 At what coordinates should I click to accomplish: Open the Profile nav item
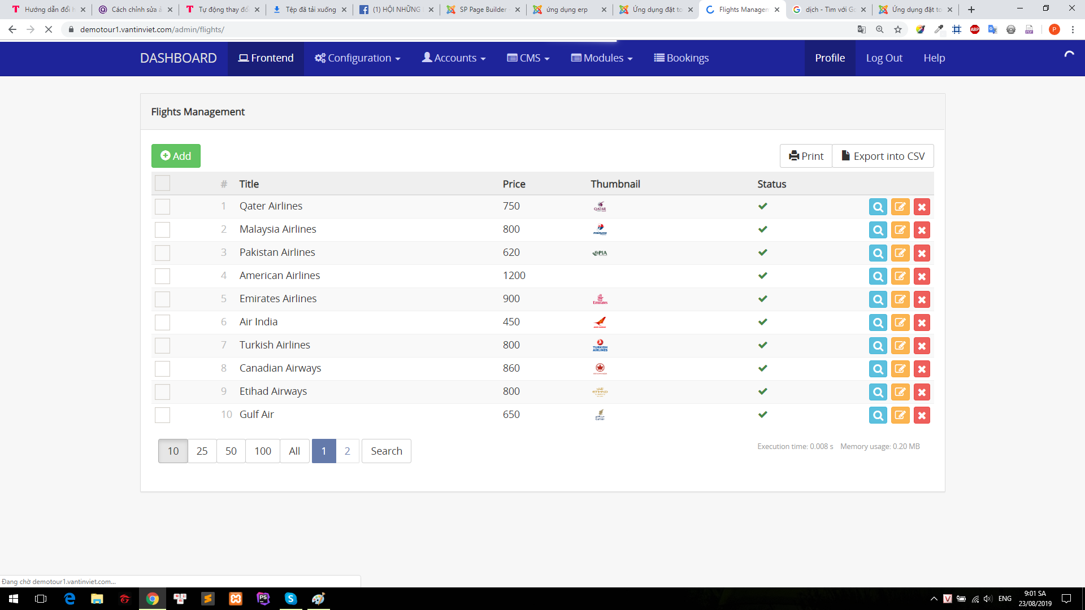coord(830,58)
